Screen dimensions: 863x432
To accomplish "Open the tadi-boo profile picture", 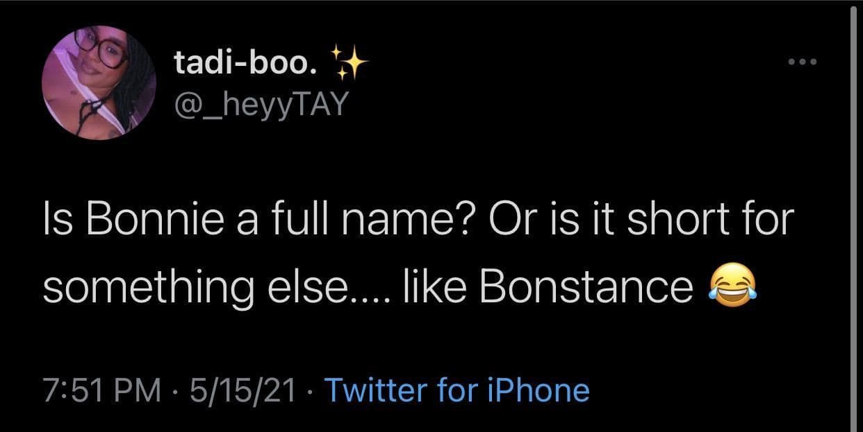I will coord(99,83).
